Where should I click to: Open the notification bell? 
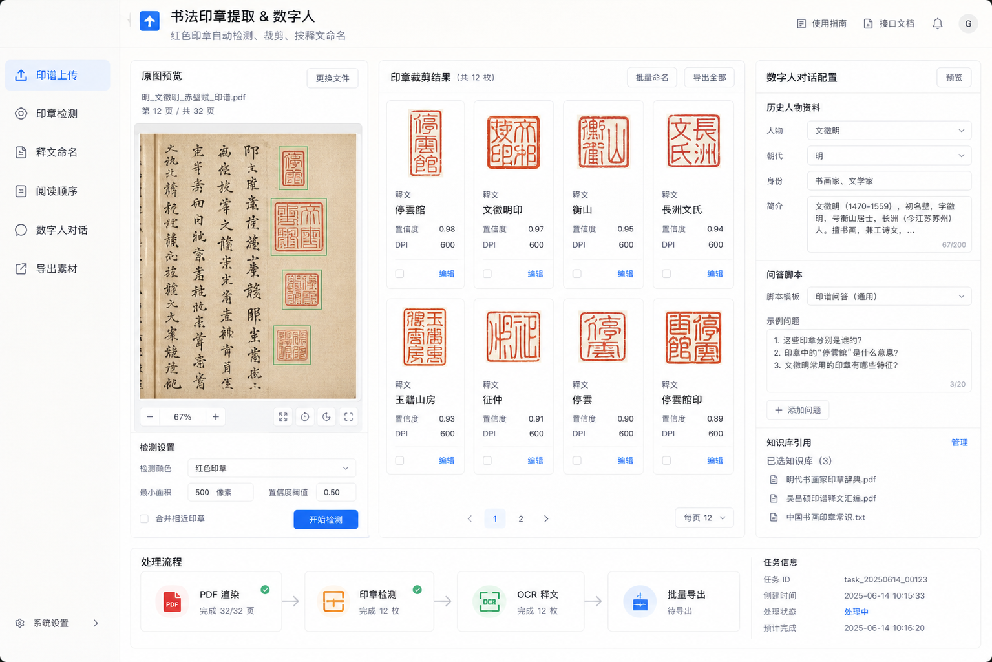937,24
